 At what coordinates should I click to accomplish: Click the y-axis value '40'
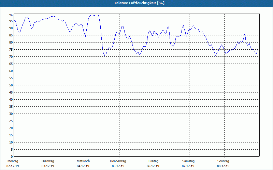(11, 100)
